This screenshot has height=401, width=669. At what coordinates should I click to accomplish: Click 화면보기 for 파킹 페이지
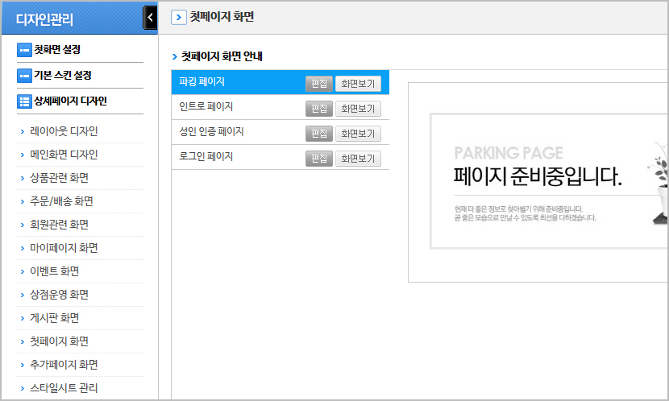pyautogui.click(x=358, y=84)
